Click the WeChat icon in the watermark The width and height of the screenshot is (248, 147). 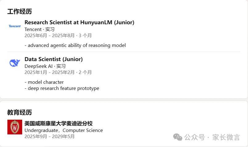pyautogui.click(x=178, y=137)
